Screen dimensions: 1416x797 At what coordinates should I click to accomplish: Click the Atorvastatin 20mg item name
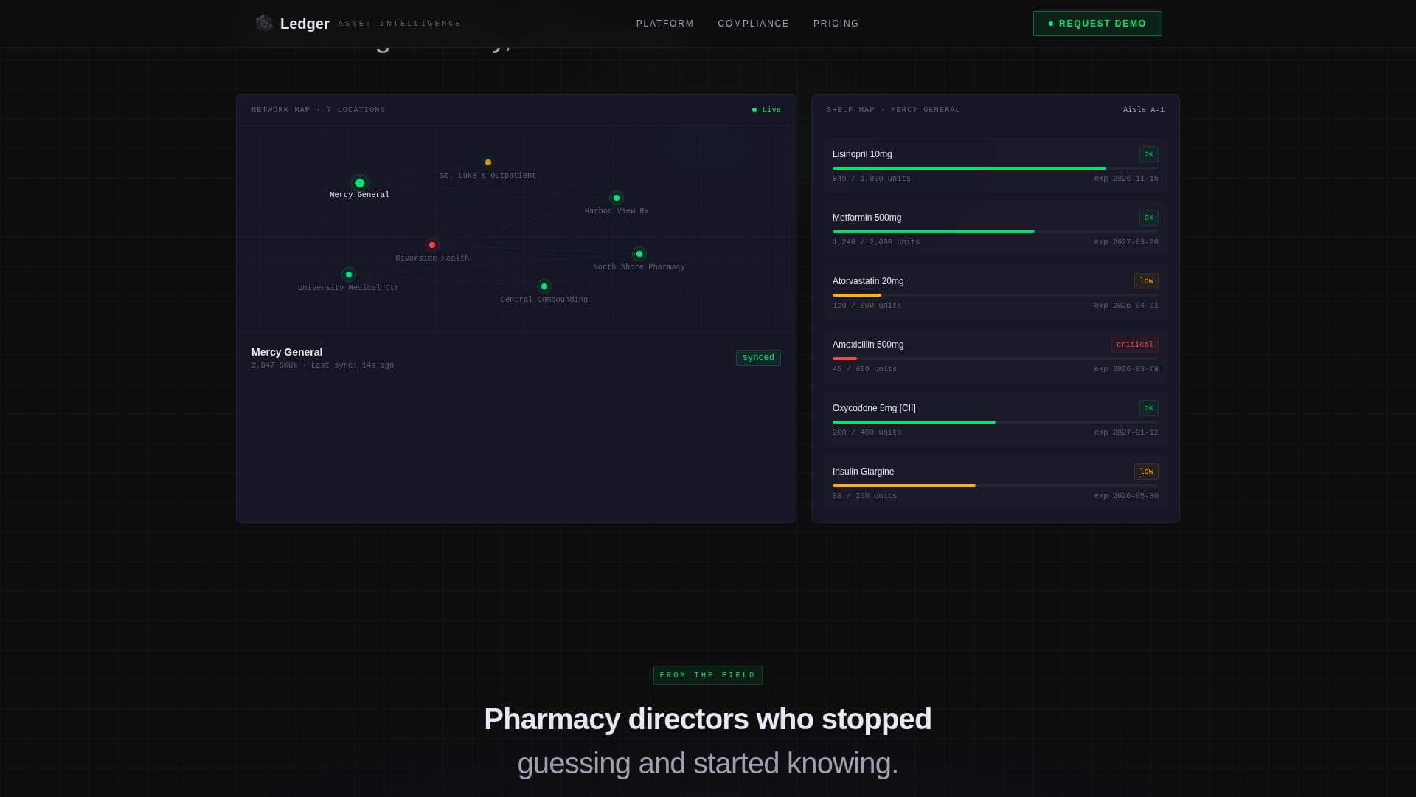tap(868, 281)
